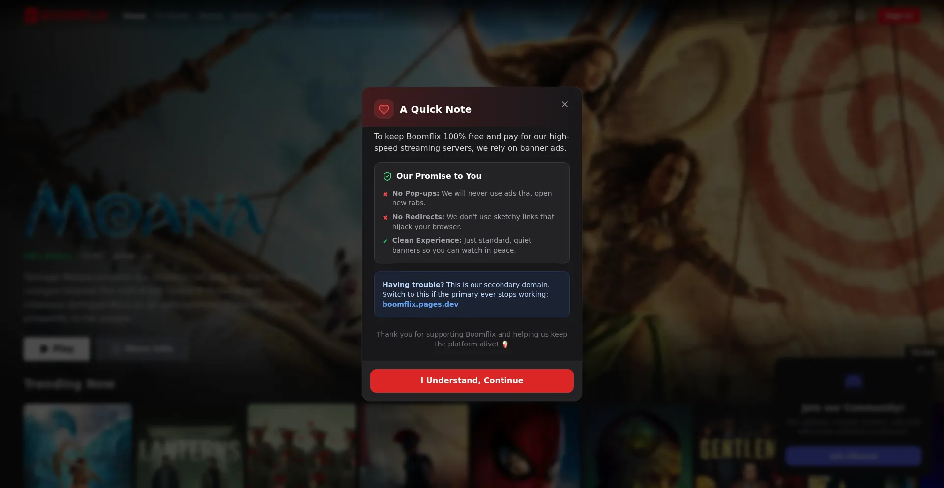Image resolution: width=944 pixels, height=488 pixels.
Task: Click the No Redirects promise text
Action: point(473,222)
